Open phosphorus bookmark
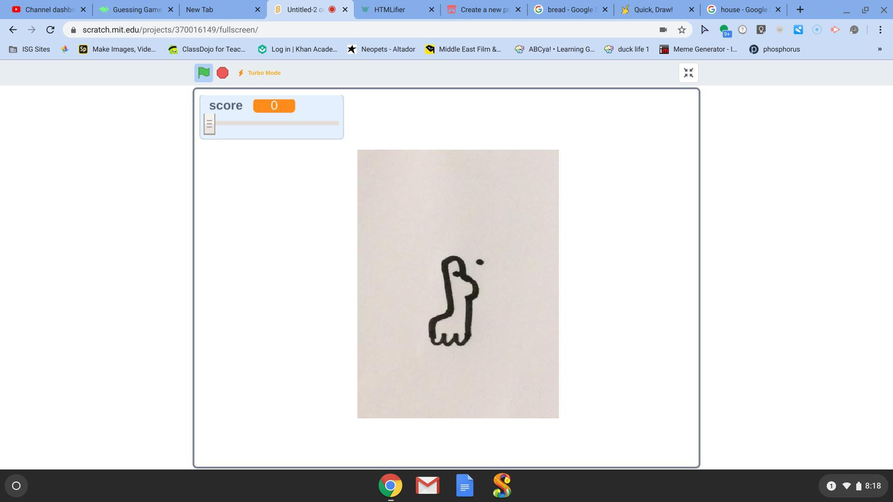Screen dimensions: 893x502 [x=775, y=49]
